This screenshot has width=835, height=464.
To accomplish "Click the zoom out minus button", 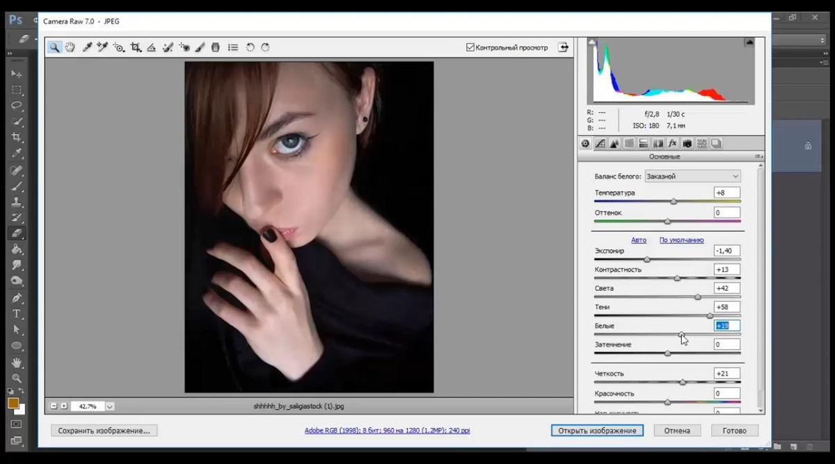I will pyautogui.click(x=54, y=406).
